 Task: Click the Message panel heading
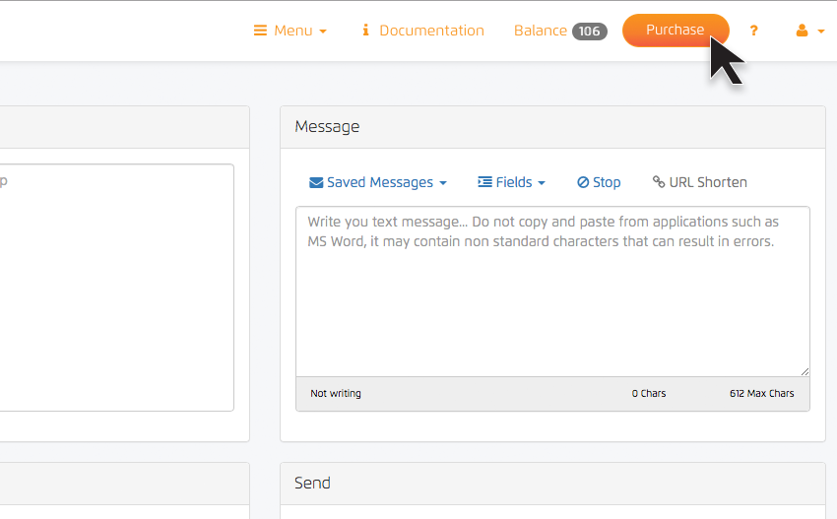click(327, 126)
